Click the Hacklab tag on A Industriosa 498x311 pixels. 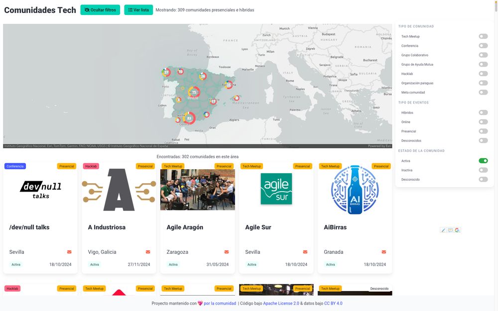click(91, 166)
